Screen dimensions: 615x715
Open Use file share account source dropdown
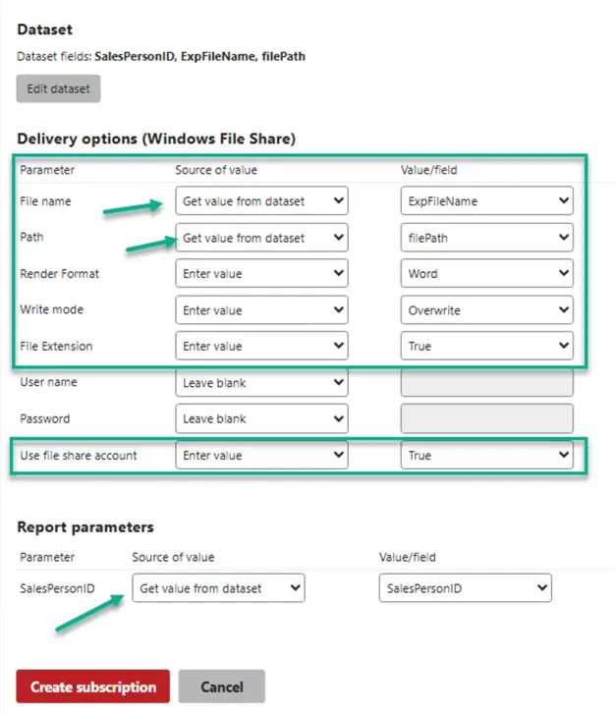(261, 456)
